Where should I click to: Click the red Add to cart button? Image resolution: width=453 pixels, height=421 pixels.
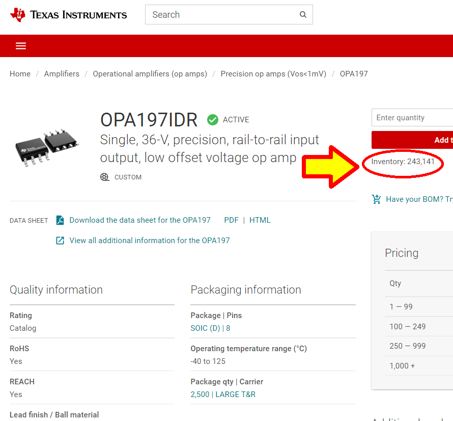tap(412, 140)
